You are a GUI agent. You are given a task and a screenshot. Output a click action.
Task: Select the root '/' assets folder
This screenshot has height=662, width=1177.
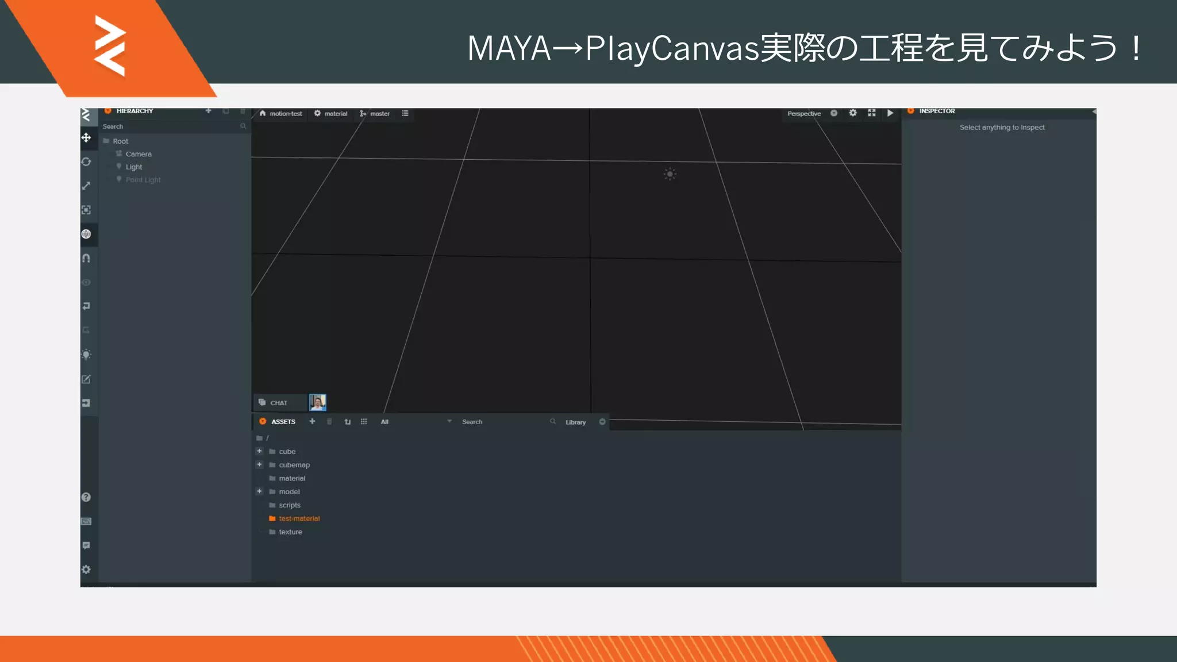(x=263, y=438)
